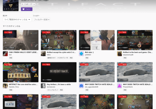Viewport: 156px width, 109px height.
Task: Click the ih8vic channel name
Action: pos(49,55)
